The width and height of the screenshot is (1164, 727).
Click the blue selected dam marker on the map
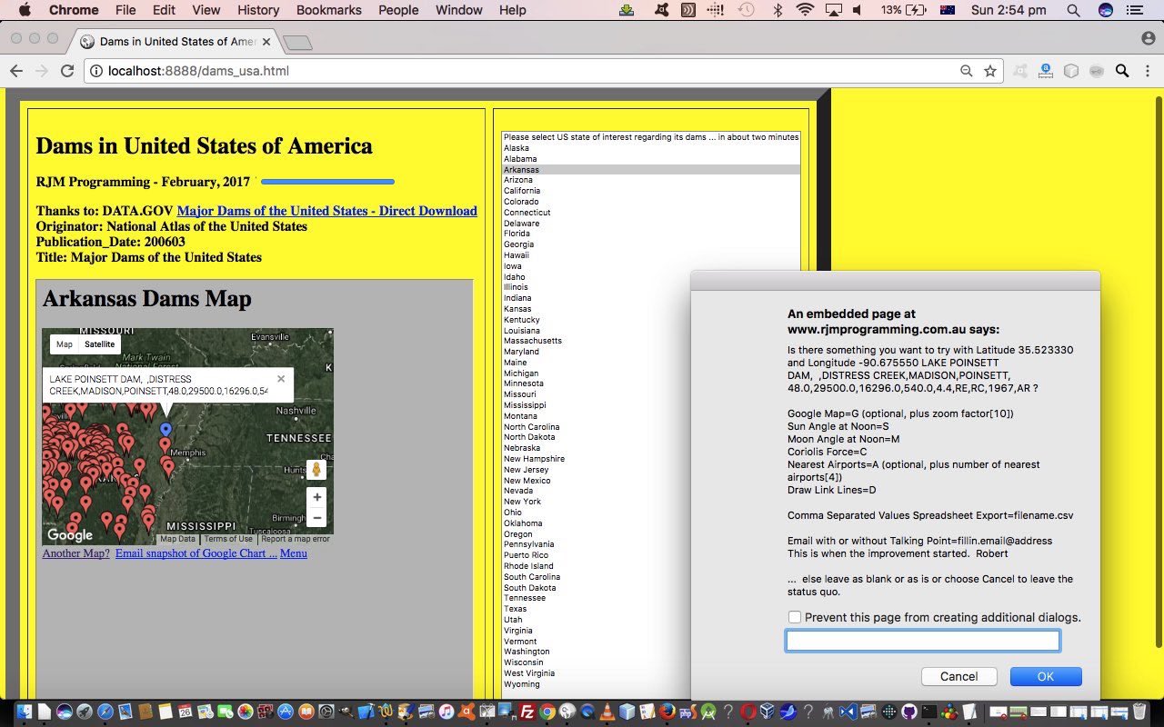(166, 429)
